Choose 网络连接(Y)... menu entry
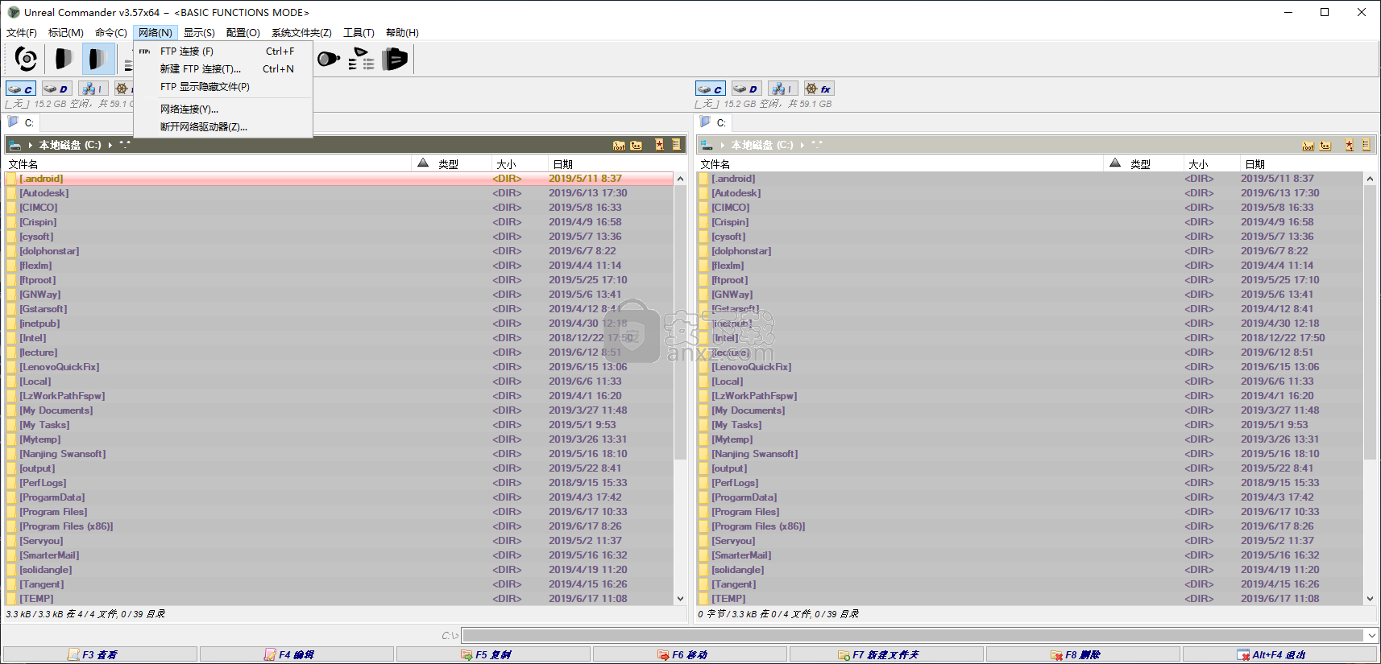 point(223,109)
